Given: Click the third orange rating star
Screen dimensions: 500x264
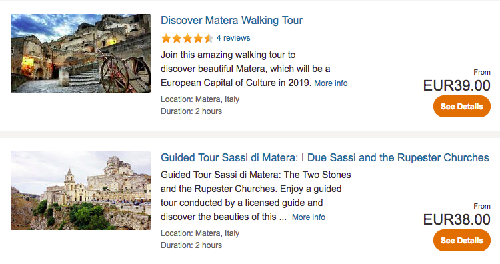Looking at the screenshot, I should (x=187, y=38).
